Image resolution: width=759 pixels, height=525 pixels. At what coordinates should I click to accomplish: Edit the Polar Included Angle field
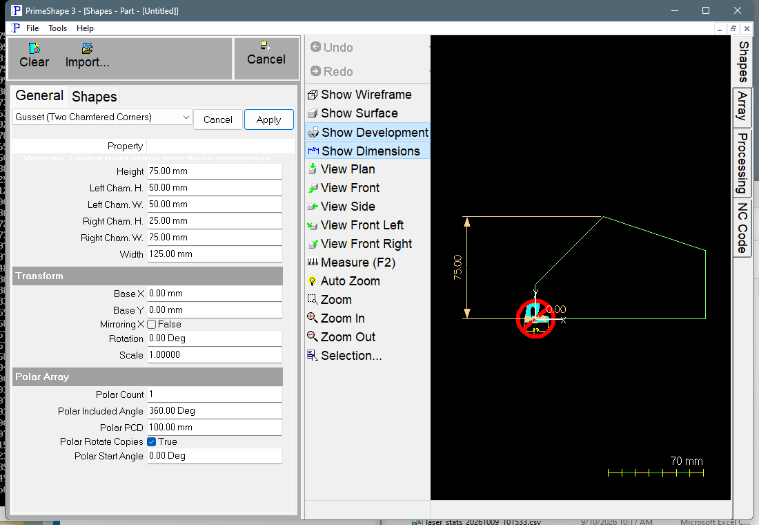coord(215,410)
